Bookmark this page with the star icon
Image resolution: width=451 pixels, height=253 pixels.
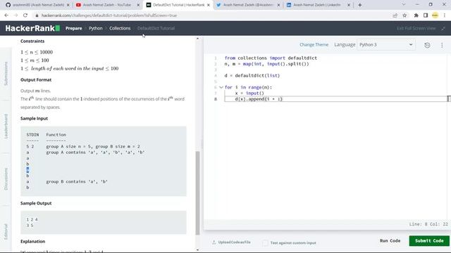click(404, 15)
